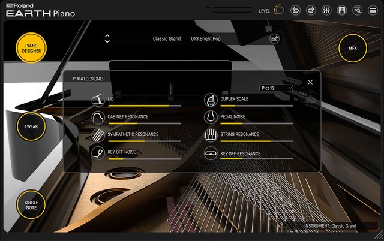
Task: Click the STRING RESONANCE label
Action: point(239,134)
